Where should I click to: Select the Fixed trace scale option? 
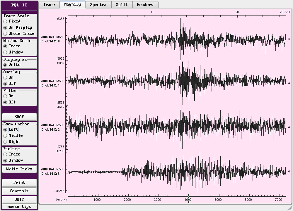(x=5, y=21)
